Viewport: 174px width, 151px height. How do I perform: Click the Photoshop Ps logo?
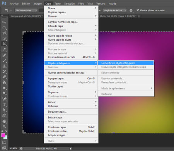click(4, 3)
